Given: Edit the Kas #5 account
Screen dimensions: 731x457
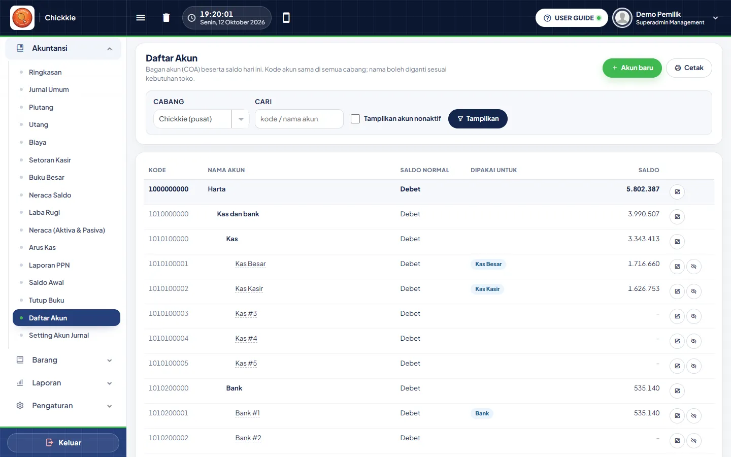Looking at the screenshot, I should click(x=677, y=366).
